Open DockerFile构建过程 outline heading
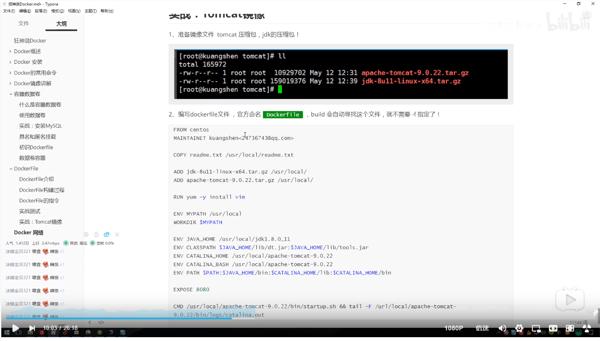This screenshot has width=600, height=341. [42, 190]
